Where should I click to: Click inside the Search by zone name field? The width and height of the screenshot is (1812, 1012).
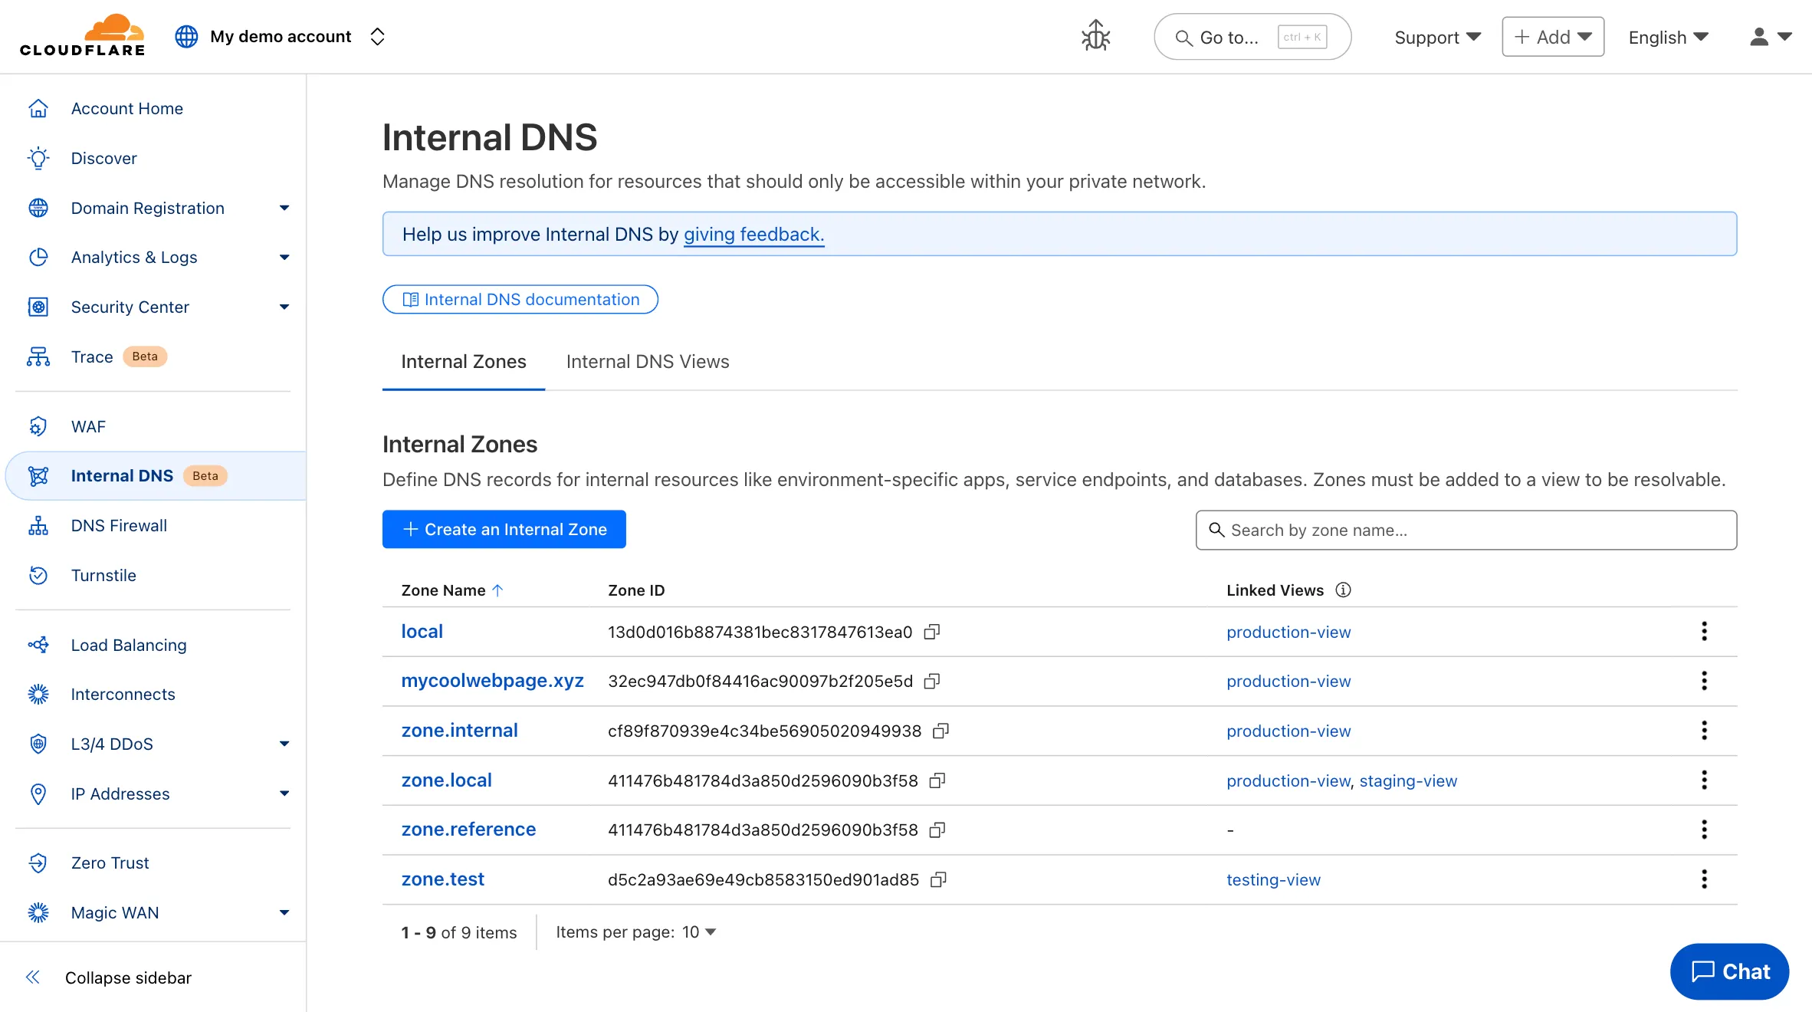tap(1465, 530)
